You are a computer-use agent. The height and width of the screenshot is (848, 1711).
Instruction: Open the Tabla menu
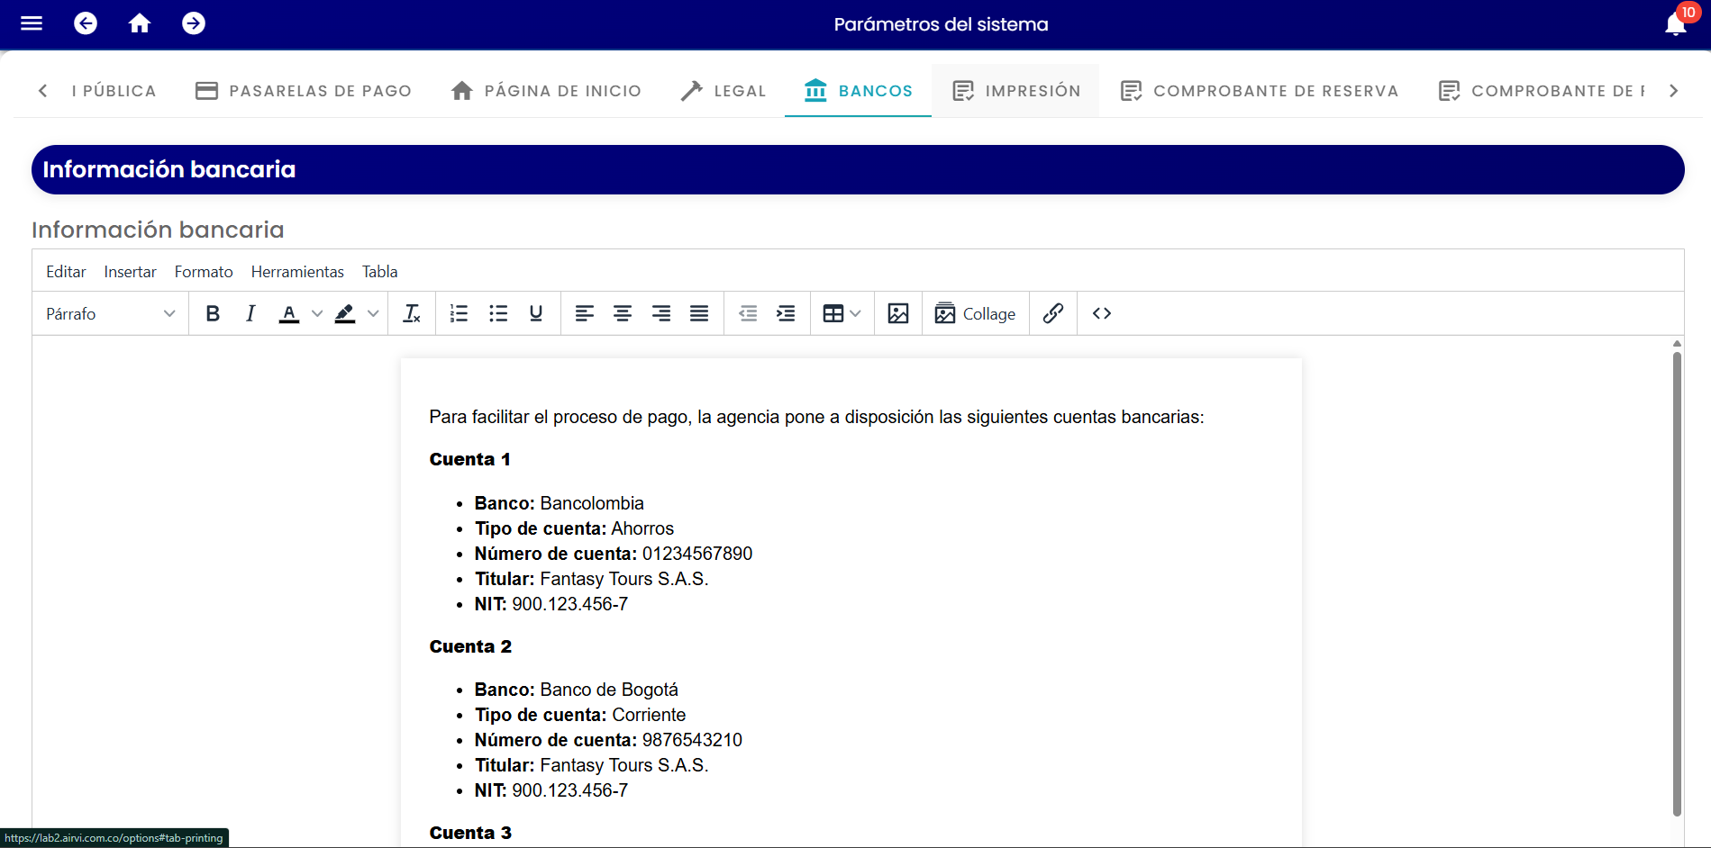point(379,272)
